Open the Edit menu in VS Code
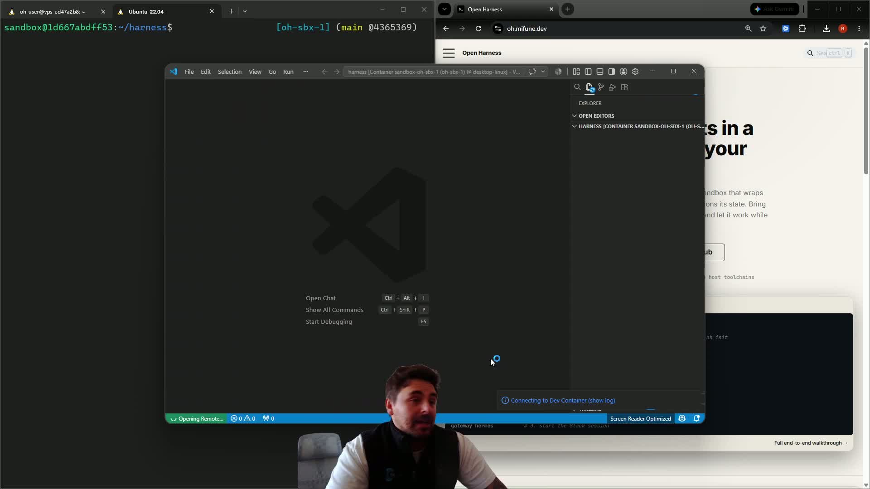 [x=206, y=72]
